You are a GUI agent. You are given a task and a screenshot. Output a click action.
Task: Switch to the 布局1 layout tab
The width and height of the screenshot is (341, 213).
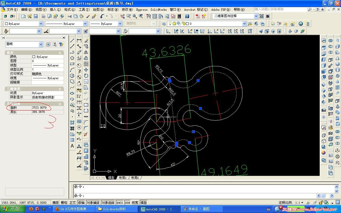[123, 178]
